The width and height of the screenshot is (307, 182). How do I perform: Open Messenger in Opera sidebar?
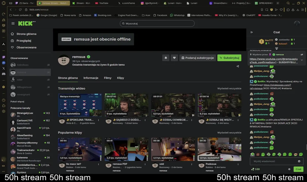(x=4, y=63)
